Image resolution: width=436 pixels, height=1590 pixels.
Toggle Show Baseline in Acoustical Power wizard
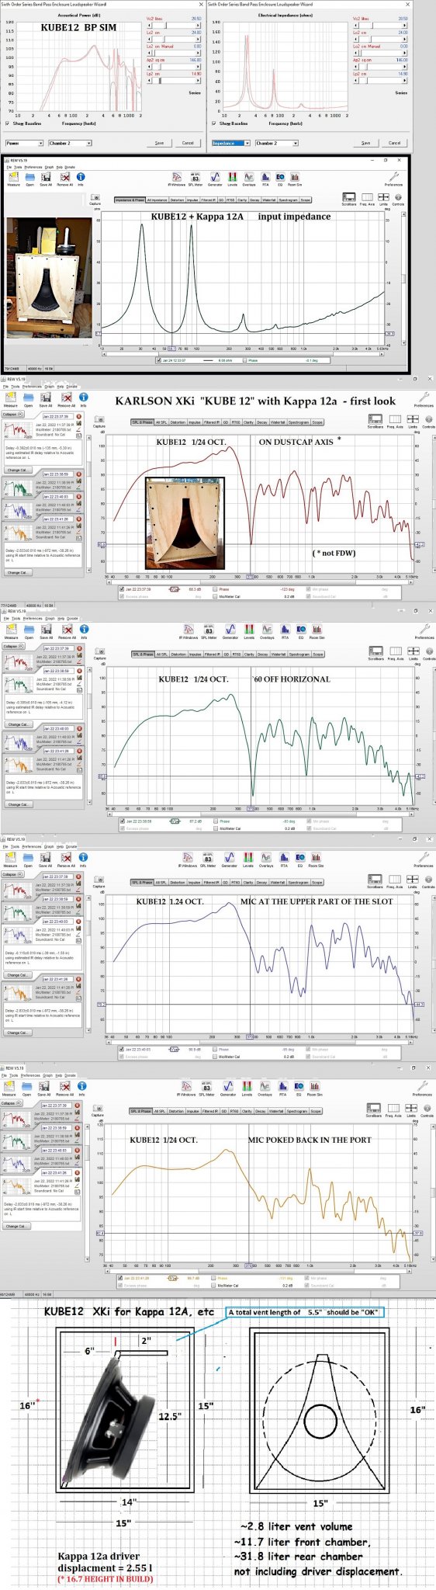click(x=9, y=123)
